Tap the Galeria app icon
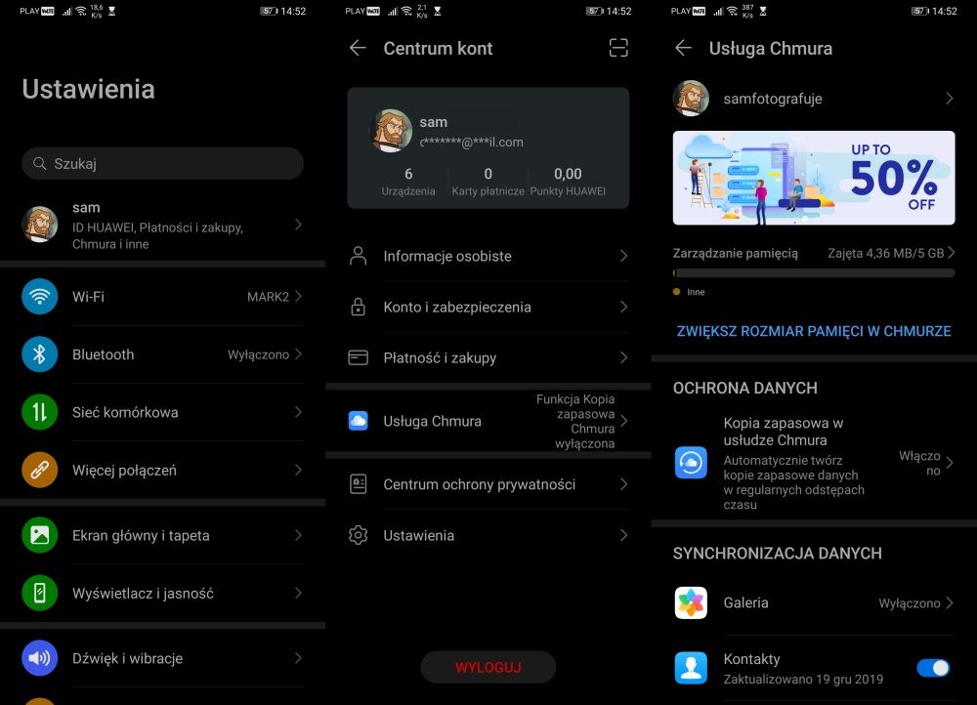977x705 pixels. click(x=691, y=602)
